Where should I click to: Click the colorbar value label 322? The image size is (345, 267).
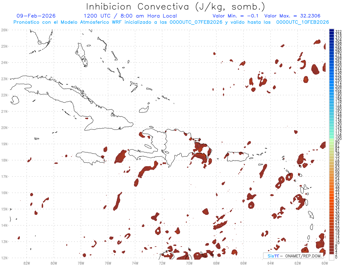[338, 31]
